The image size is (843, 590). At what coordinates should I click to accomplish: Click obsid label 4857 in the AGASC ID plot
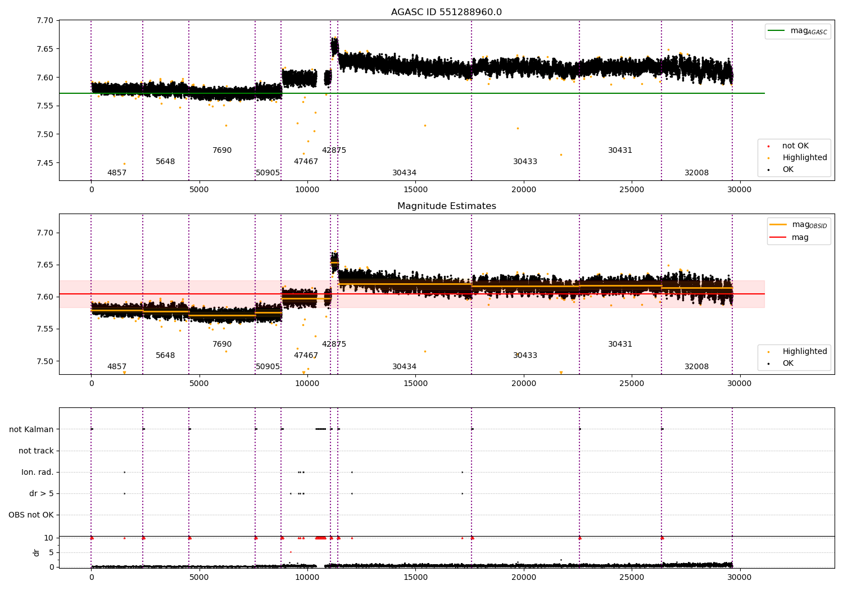point(117,173)
